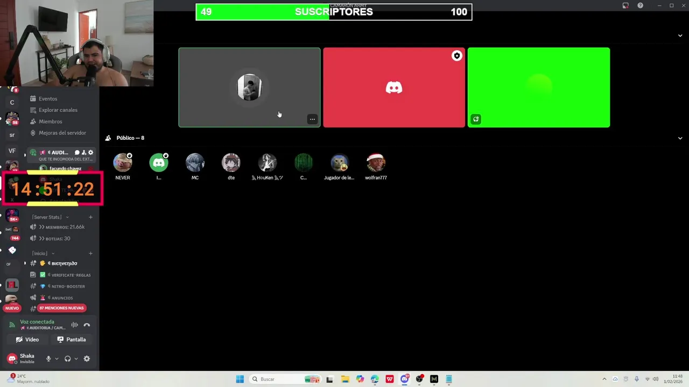689x387 pixels.
Task: Select dte audience member
Action: (231, 167)
